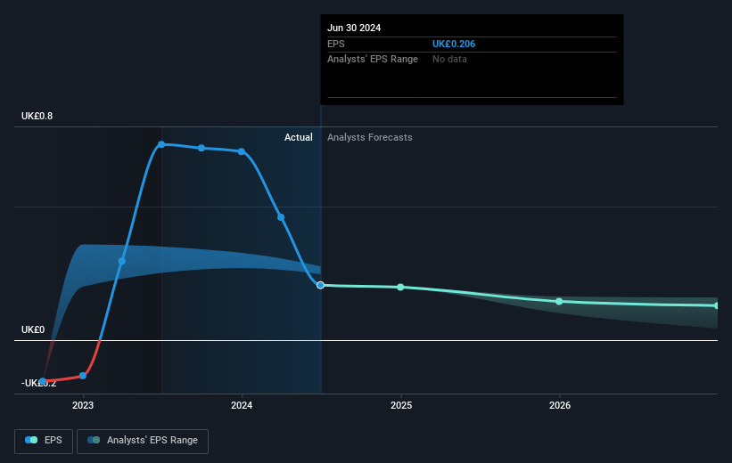Image resolution: width=732 pixels, height=463 pixels.
Task: Click the 2023 x-axis label
Action: [83, 405]
